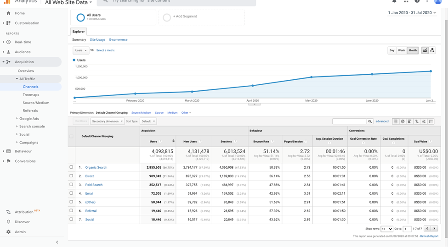Open the Other primary dimension dropdown

(x=186, y=113)
